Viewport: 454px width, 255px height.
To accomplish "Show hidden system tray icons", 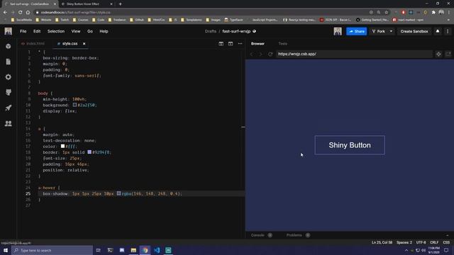I will point(406,250).
